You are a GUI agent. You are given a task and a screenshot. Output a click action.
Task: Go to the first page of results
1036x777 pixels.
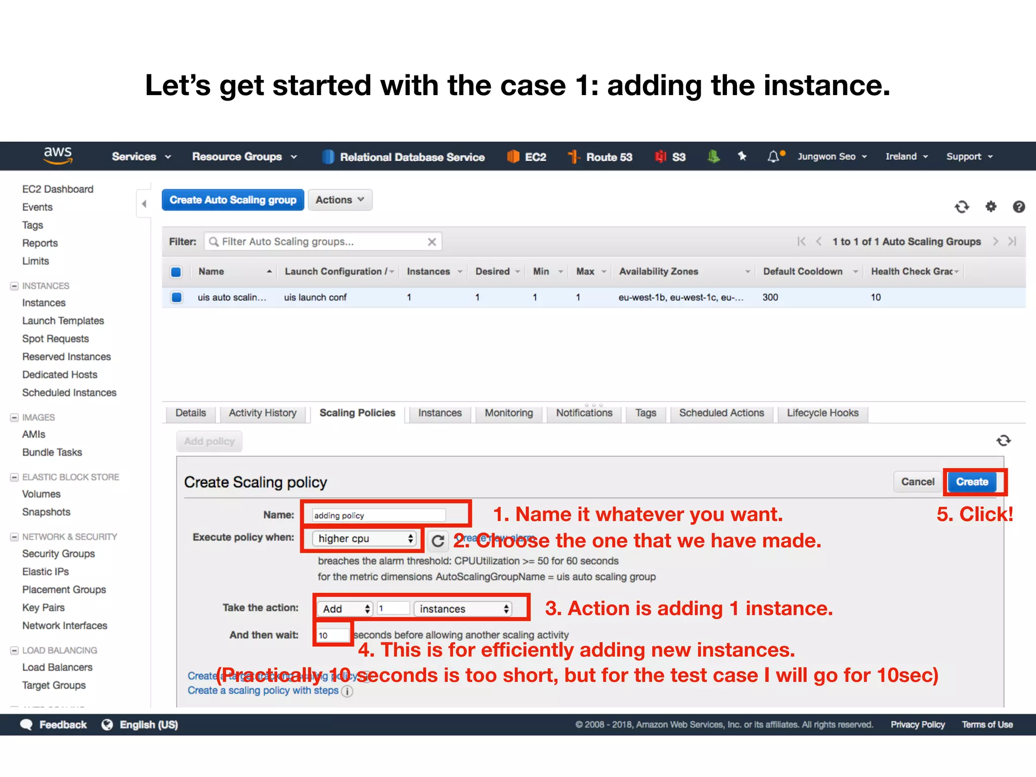[801, 241]
